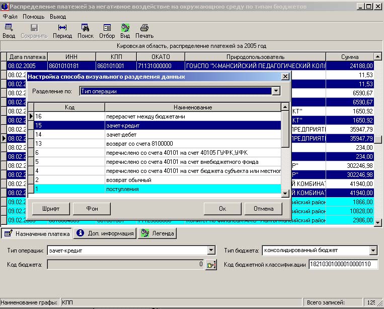Screen dimensions: 384x309
Task: Open the Помощь menu
Action: pos(34,17)
